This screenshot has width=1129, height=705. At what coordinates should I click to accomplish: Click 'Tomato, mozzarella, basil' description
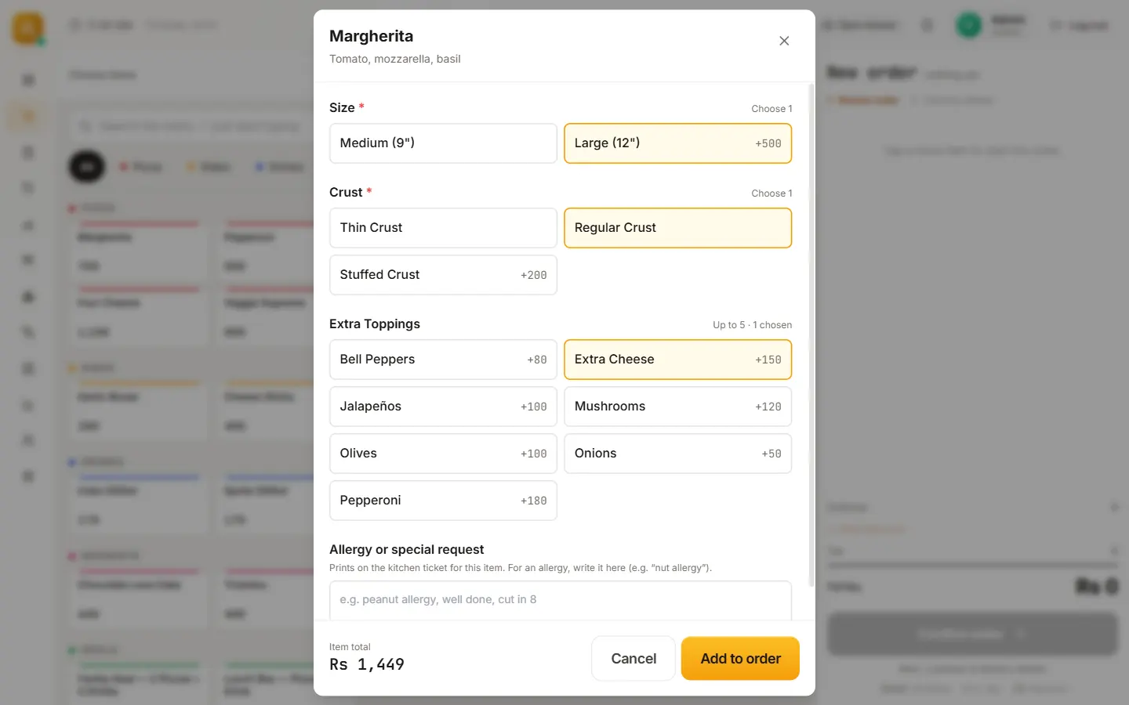click(395, 59)
